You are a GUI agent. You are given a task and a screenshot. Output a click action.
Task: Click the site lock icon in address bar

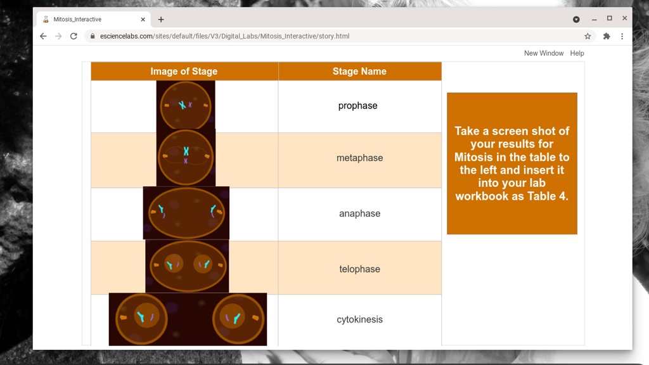tap(93, 36)
